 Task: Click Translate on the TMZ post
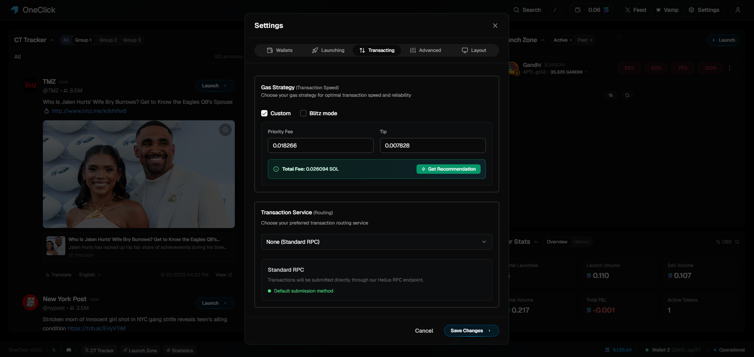coord(59,275)
